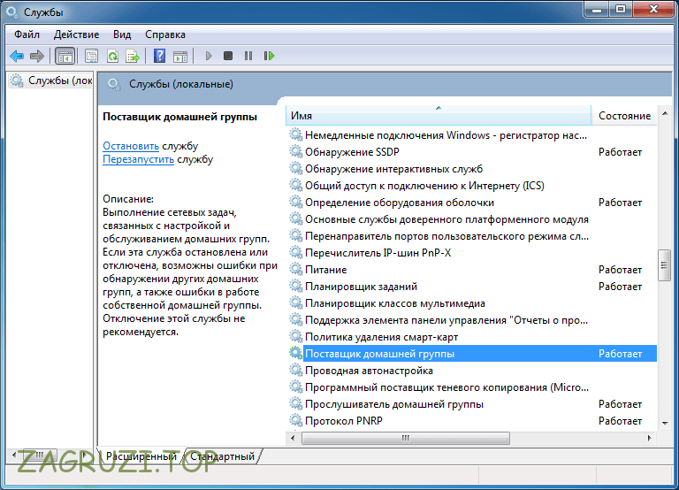Select Общий доступ к подключению к Интернету (ICS)

pos(424,186)
